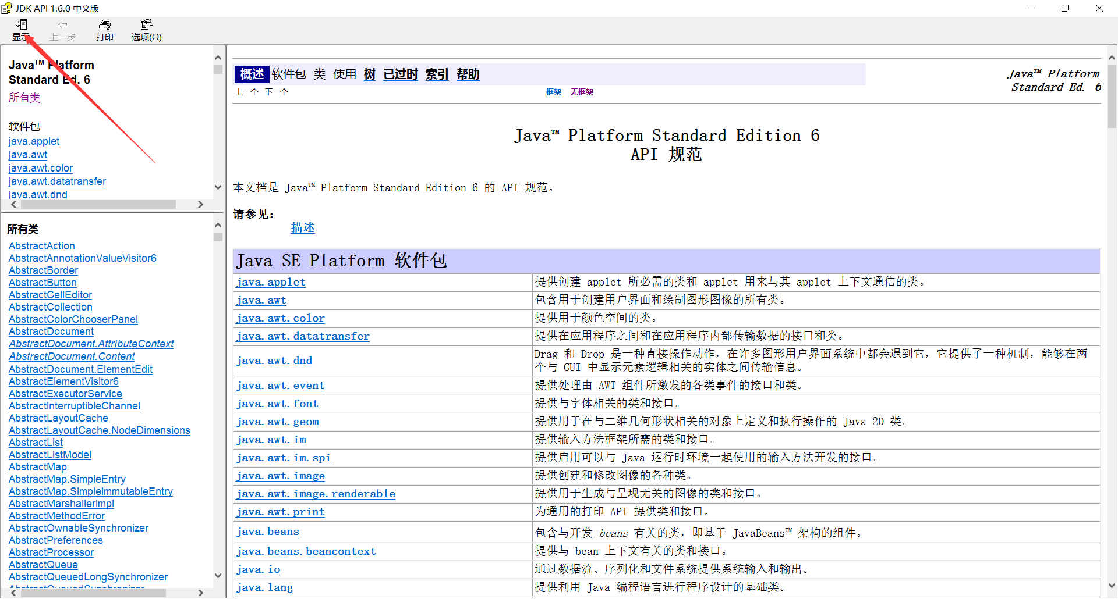Click packages pane scroll-down arrow
Screen dimensions: 1118x599
pos(218,187)
